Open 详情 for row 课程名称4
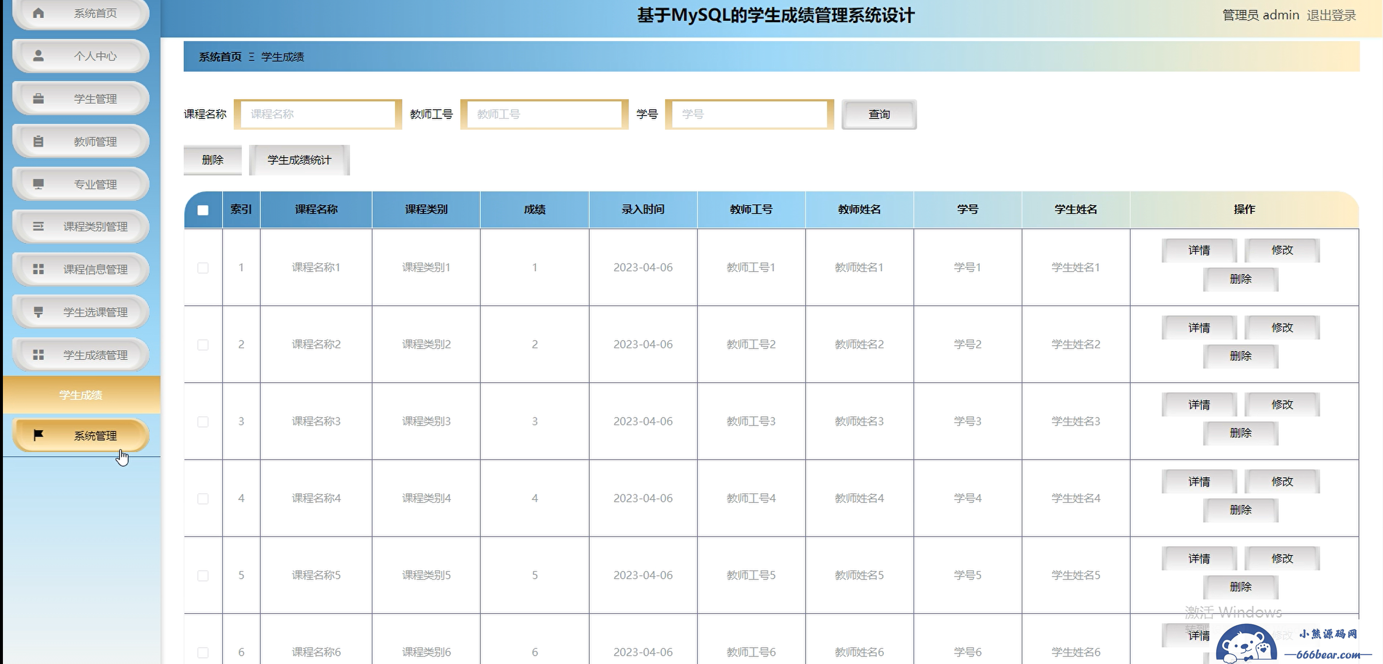Screen dimensions: 1383x664 coord(1199,482)
